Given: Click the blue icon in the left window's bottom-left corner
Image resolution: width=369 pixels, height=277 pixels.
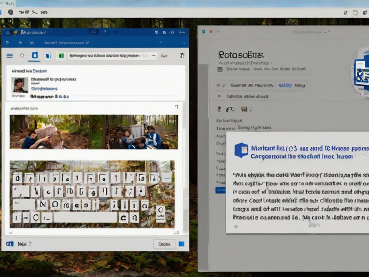Looking at the screenshot, I should [x=10, y=244].
